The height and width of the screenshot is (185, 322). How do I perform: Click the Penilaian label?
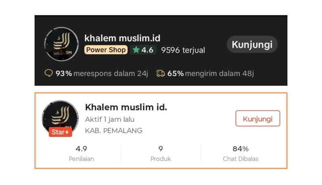81,159
